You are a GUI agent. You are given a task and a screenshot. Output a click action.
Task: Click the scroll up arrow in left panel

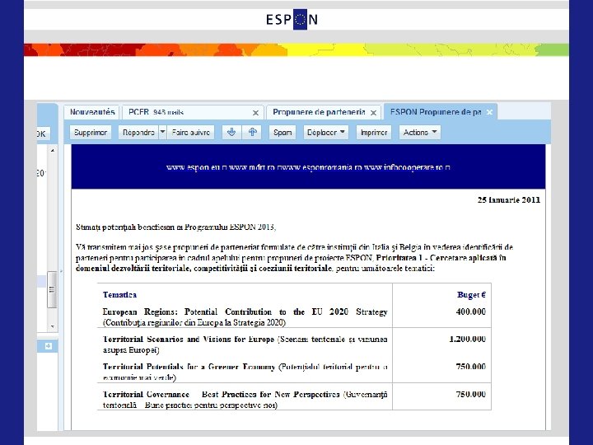click(53, 151)
